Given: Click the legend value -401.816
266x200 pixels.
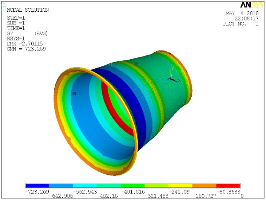Looking at the screenshot, I should [133, 192].
